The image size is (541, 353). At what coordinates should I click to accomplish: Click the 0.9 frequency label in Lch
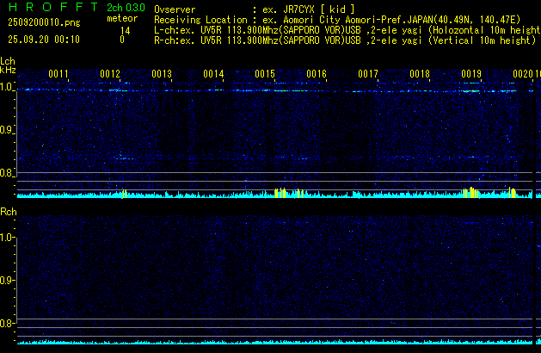coord(8,130)
